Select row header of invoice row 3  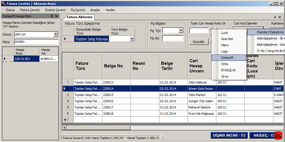tap(68, 95)
